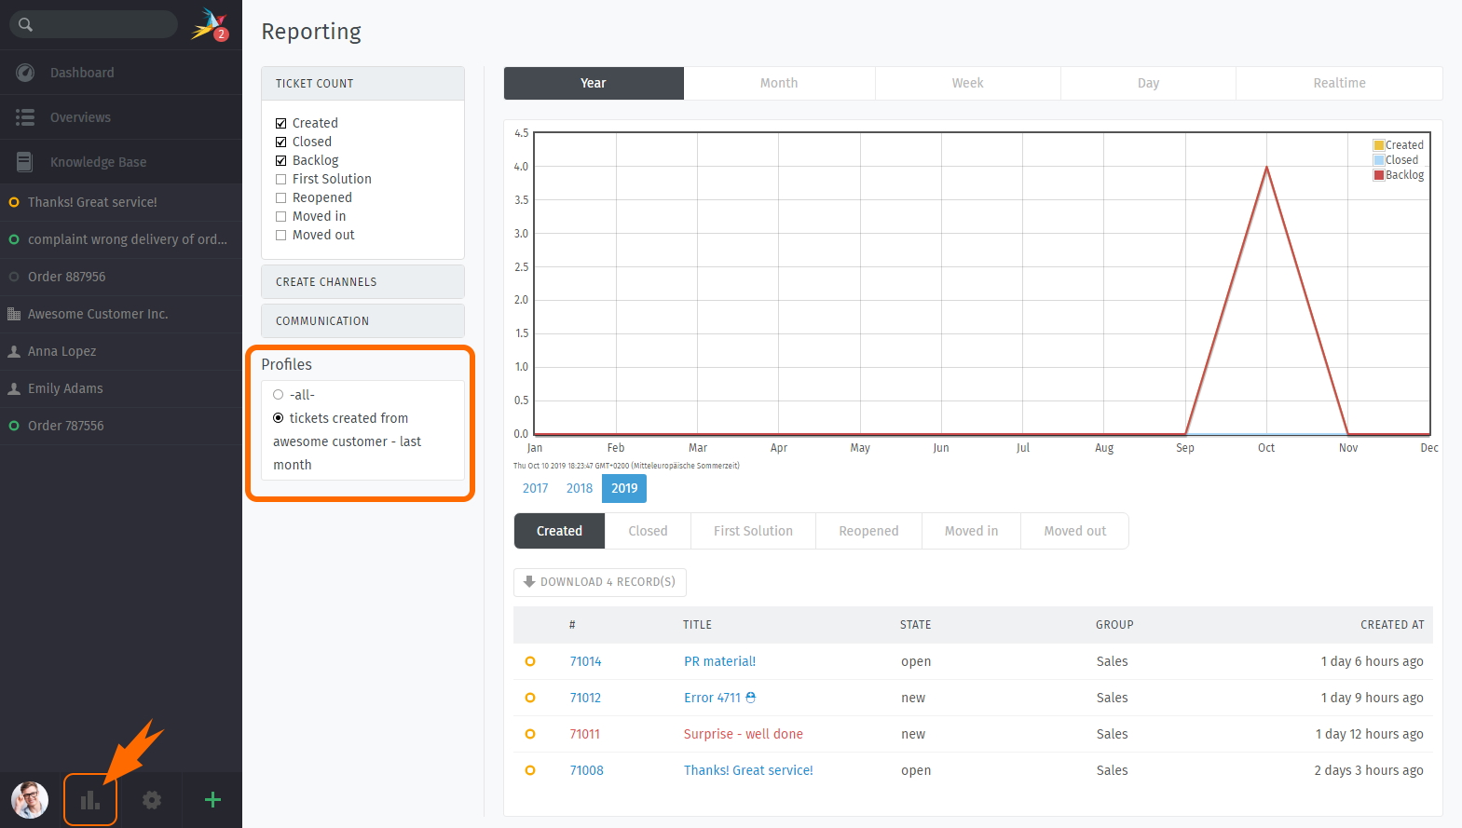Download 4 record(s)

click(x=600, y=582)
